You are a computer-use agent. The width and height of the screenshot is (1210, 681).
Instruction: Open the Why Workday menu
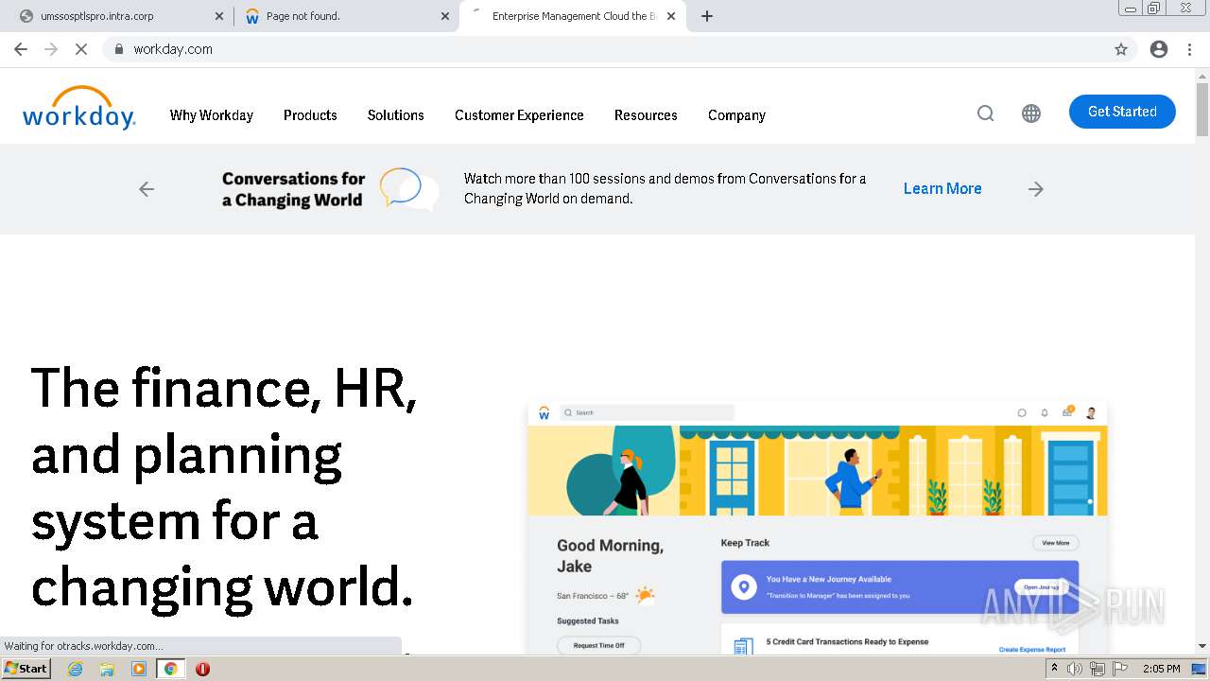click(x=212, y=115)
